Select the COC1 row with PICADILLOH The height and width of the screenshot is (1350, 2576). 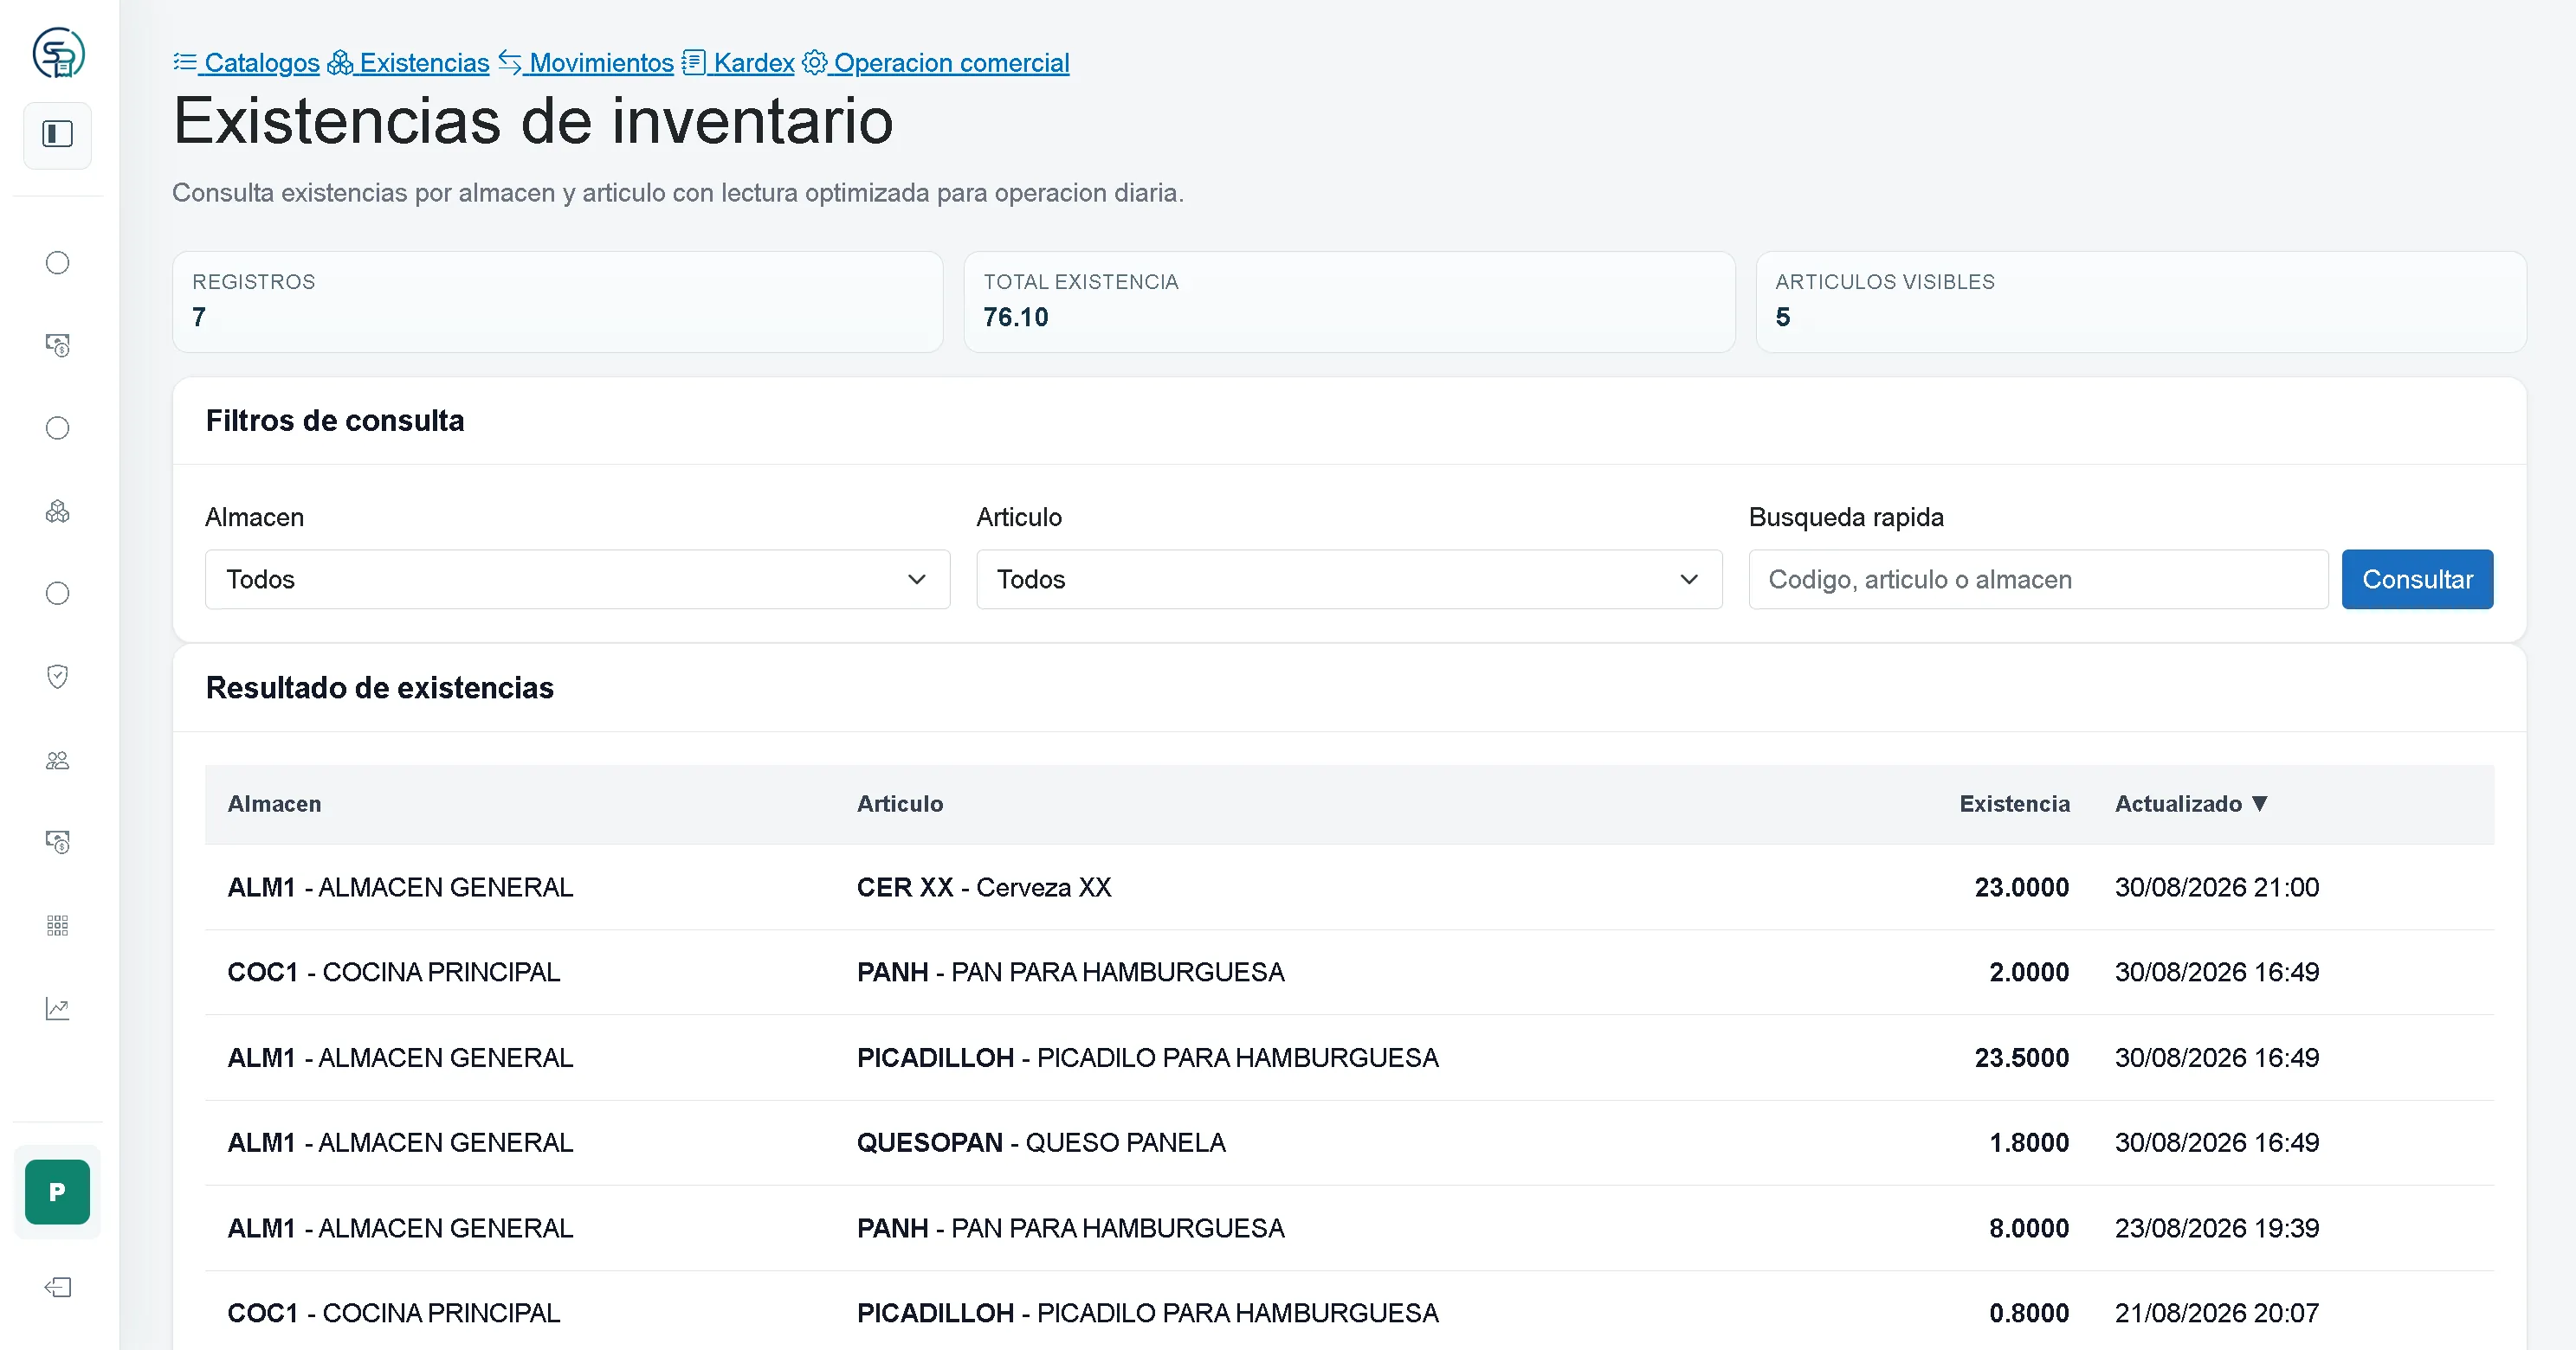click(x=1349, y=1313)
